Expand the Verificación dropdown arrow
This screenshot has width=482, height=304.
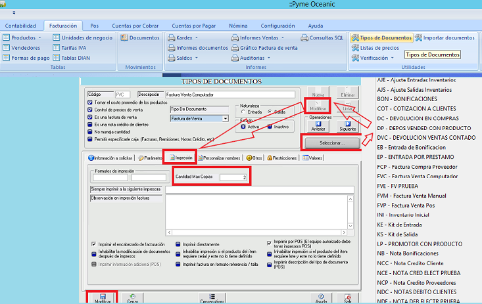(392, 58)
